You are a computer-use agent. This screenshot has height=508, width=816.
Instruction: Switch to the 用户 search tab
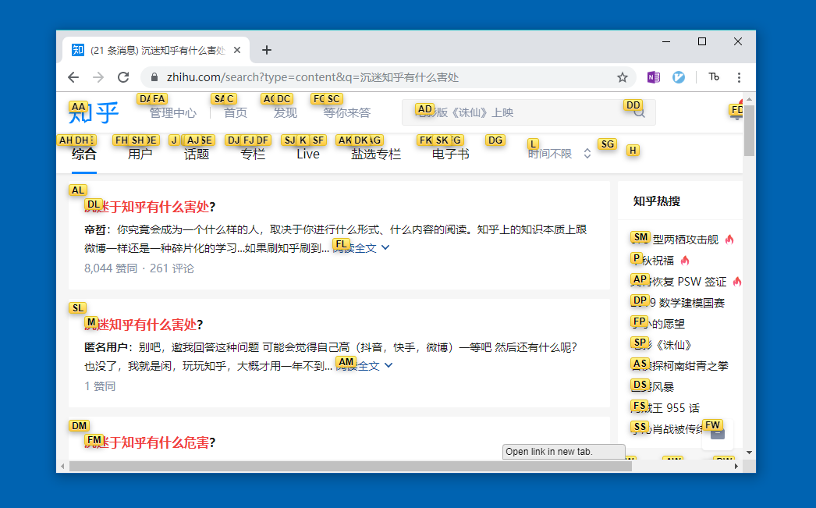pyautogui.click(x=140, y=154)
